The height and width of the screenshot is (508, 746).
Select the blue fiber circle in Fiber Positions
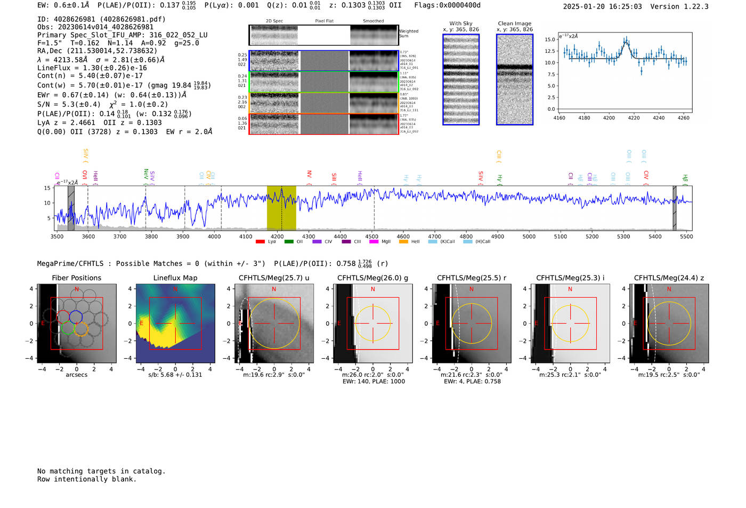pos(76,317)
